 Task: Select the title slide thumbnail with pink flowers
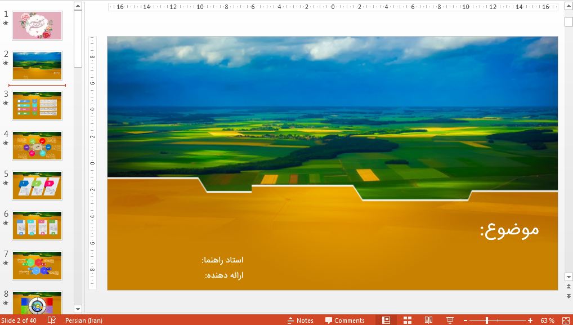click(x=37, y=25)
